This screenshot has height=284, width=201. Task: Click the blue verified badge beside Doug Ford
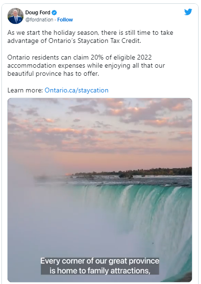(54, 12)
